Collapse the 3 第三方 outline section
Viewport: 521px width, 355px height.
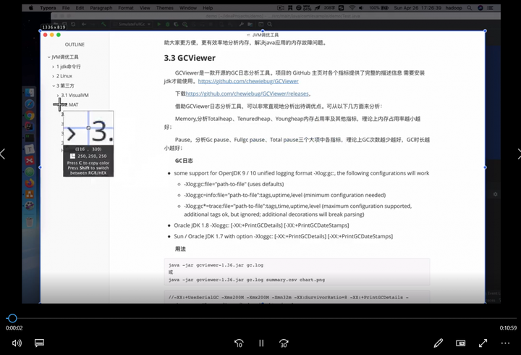(54, 85)
